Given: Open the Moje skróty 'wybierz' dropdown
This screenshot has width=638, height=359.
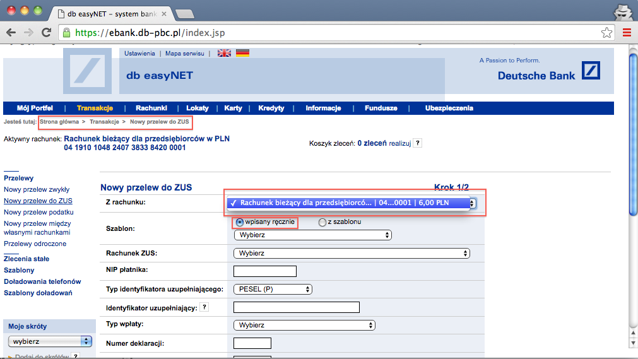Looking at the screenshot, I should (50, 341).
